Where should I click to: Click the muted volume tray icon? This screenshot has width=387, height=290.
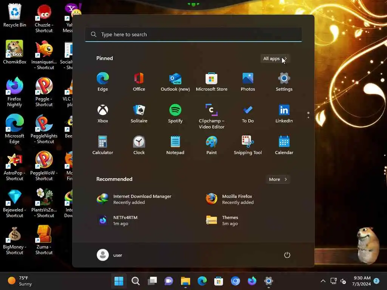point(343,281)
